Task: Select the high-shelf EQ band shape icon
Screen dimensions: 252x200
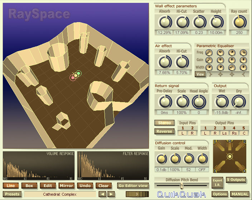Action: (244, 74)
